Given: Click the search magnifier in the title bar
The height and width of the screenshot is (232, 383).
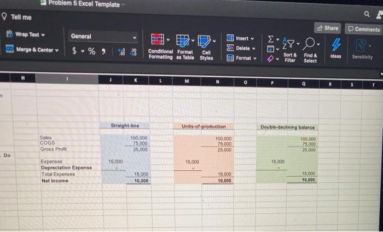Looking at the screenshot, I should point(367,14).
